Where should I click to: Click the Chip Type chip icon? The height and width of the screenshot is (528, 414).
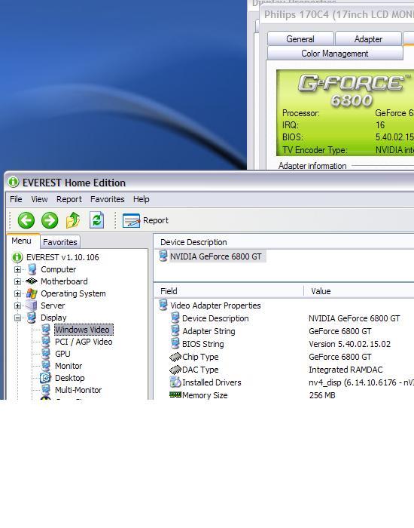[x=175, y=357]
